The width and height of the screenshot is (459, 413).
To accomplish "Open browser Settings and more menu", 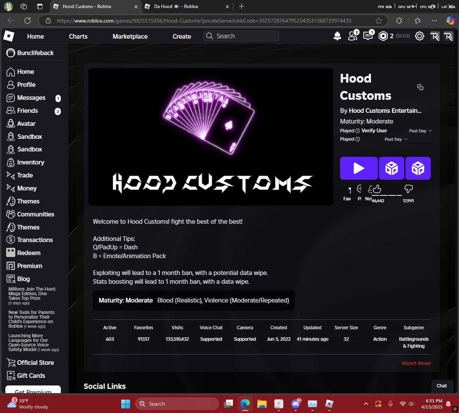I will tap(435, 21).
